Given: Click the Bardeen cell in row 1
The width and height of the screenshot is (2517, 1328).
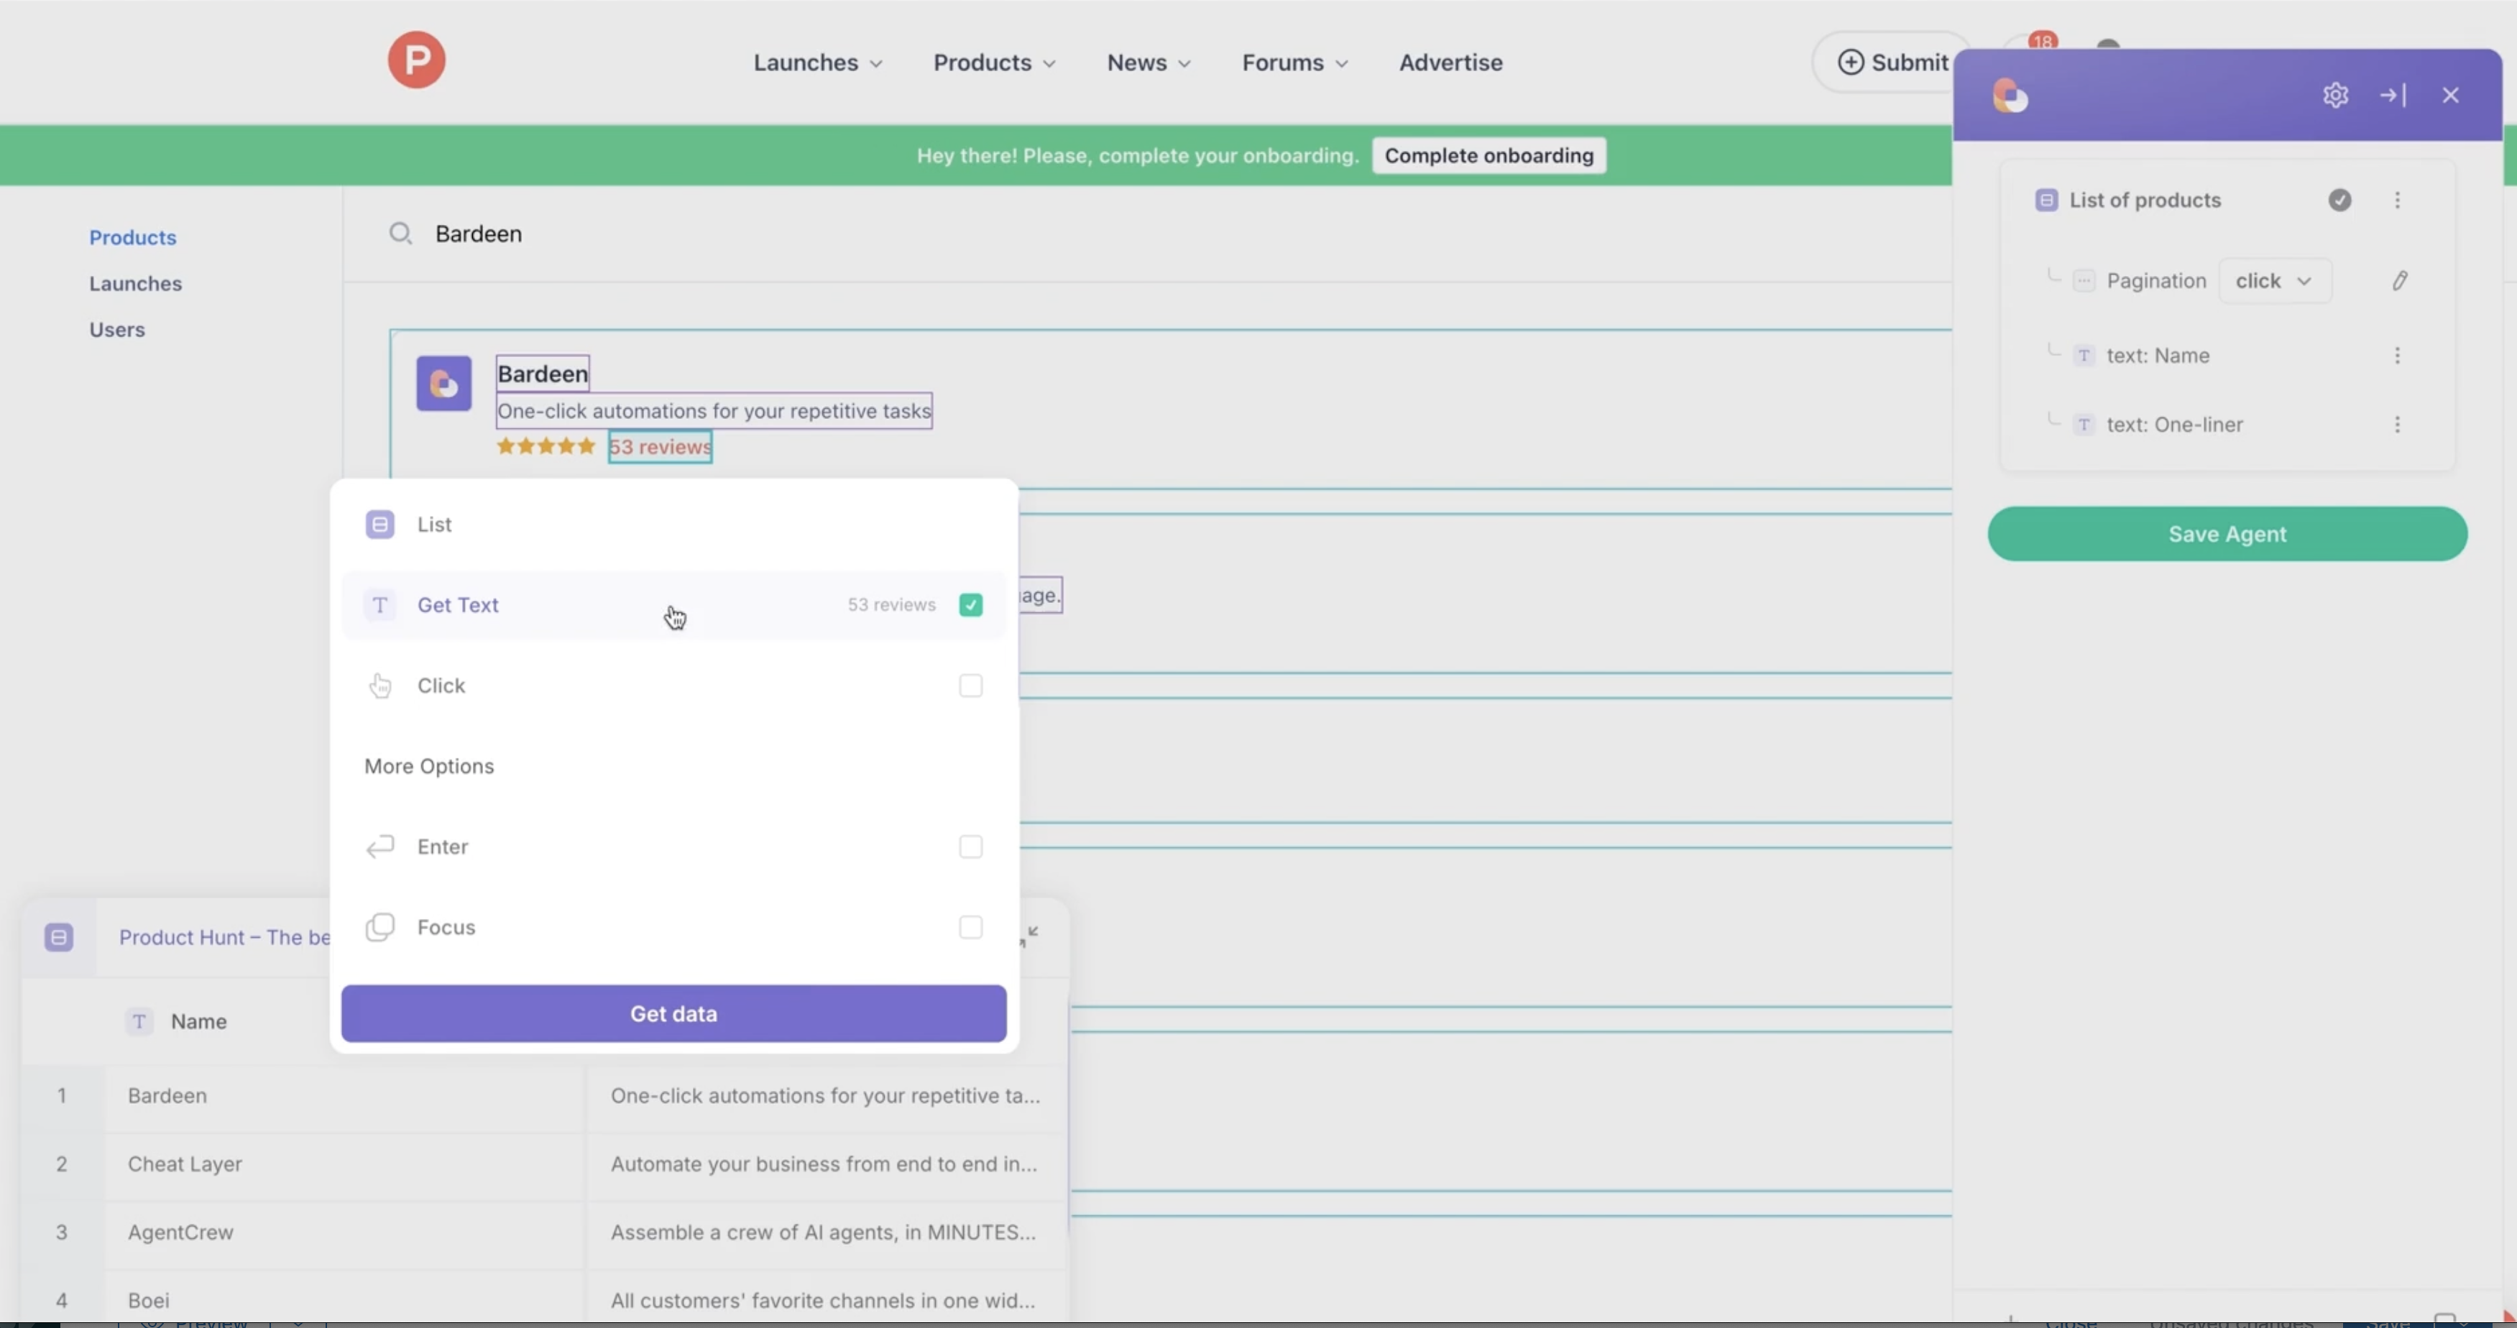Looking at the screenshot, I should point(344,1097).
